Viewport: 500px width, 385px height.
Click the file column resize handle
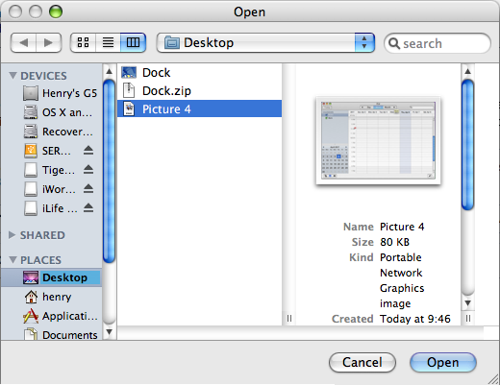(x=289, y=318)
